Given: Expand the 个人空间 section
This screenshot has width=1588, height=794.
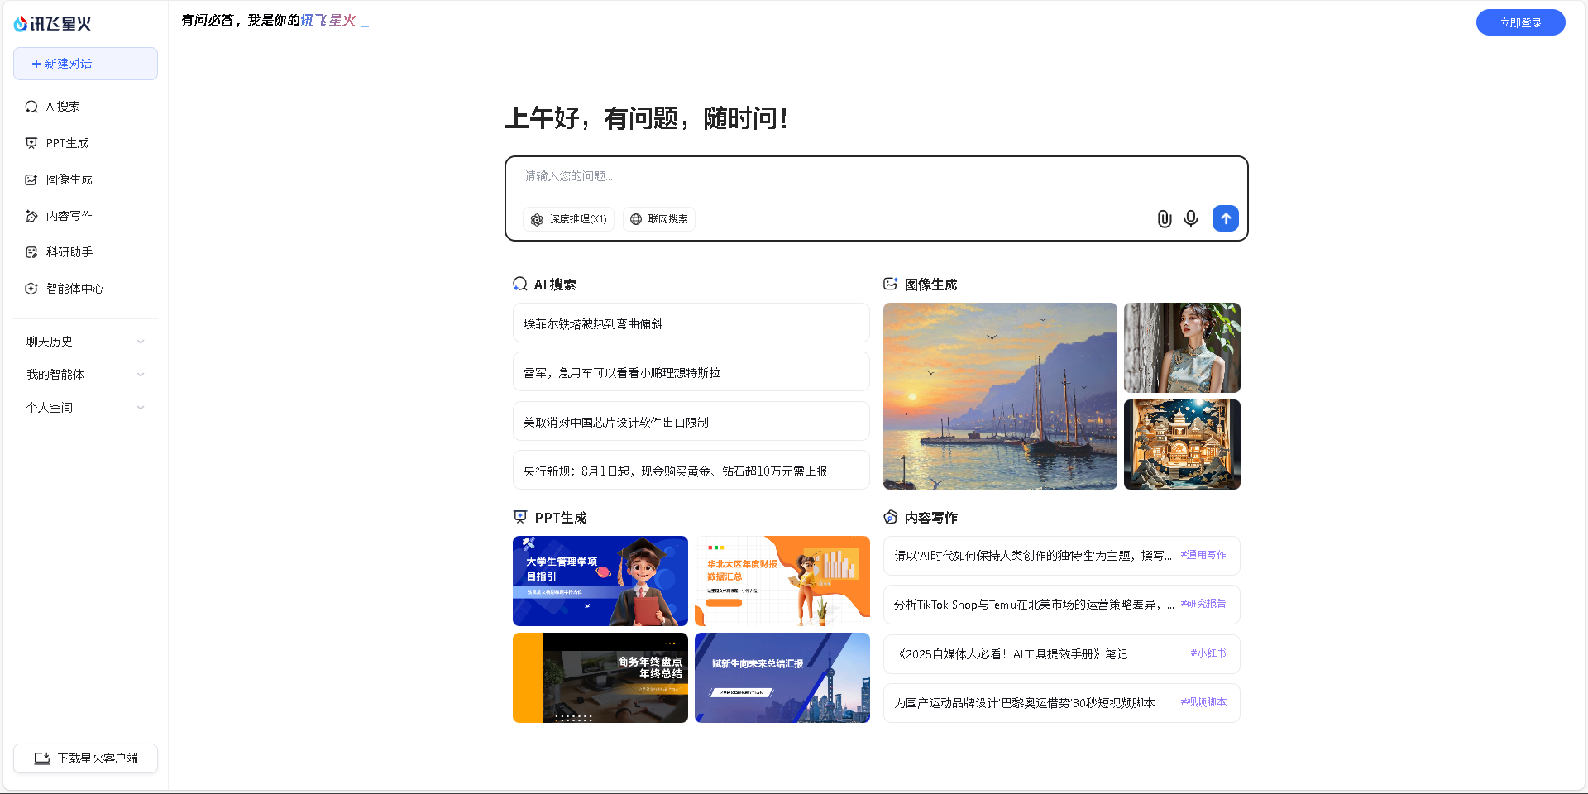Looking at the screenshot, I should click(84, 408).
